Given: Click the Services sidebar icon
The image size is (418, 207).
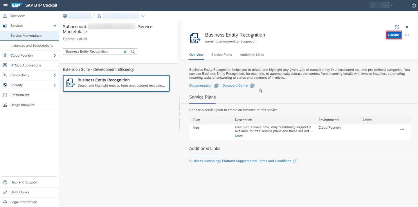Looking at the screenshot, I should (5, 26).
